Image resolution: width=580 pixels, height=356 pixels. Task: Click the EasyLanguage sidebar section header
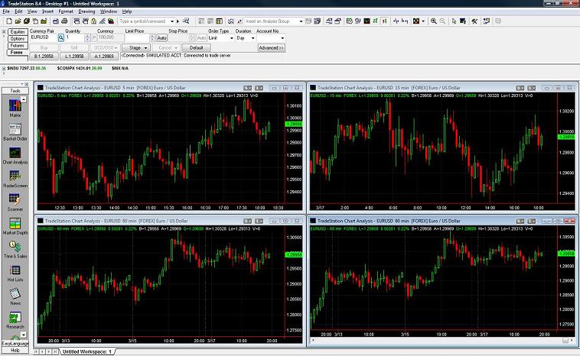pos(15,343)
